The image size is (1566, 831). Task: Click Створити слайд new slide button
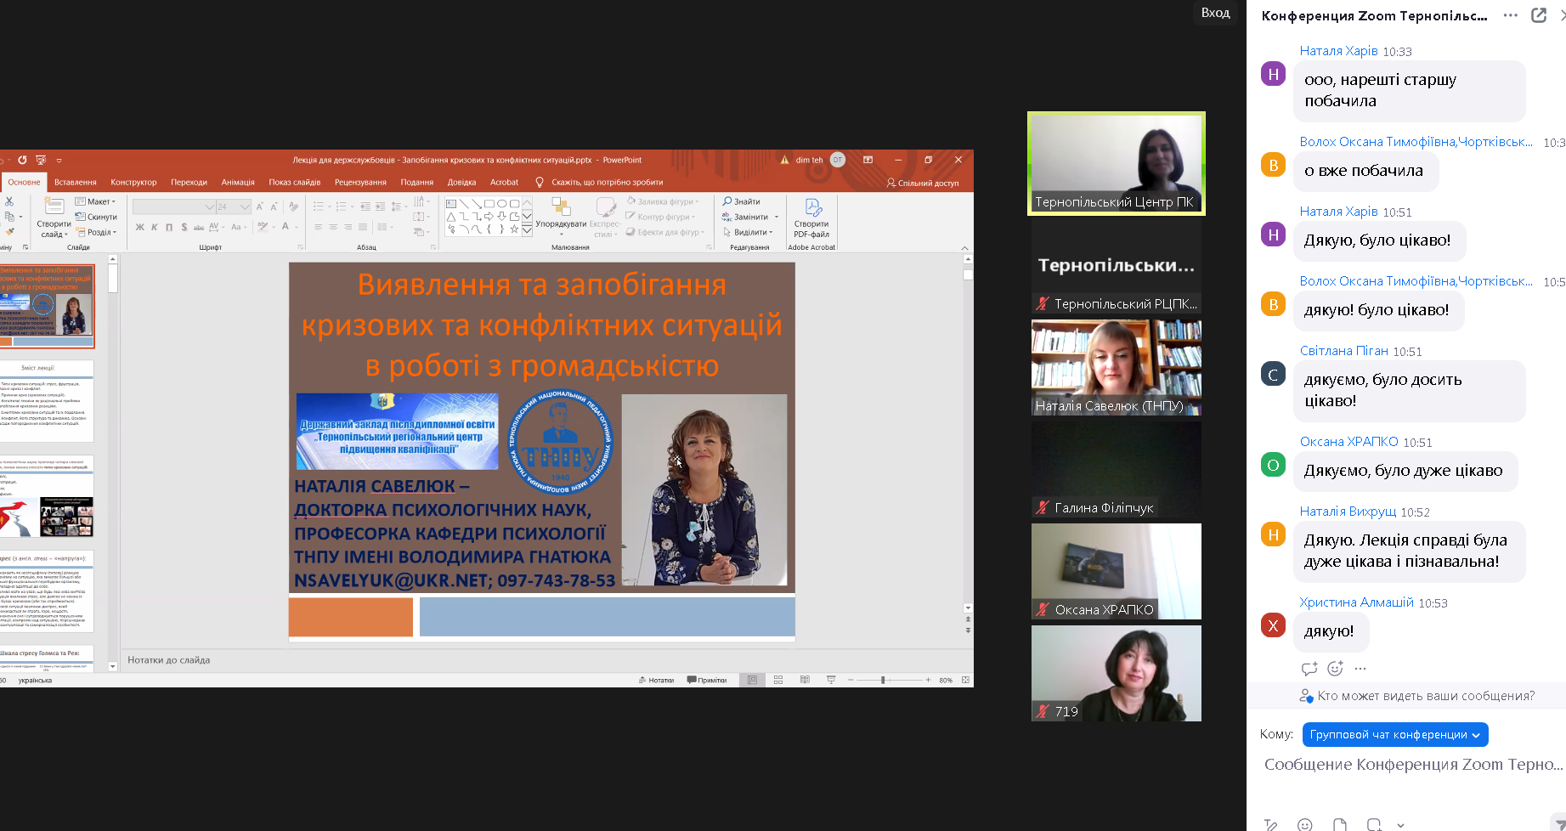point(54,218)
